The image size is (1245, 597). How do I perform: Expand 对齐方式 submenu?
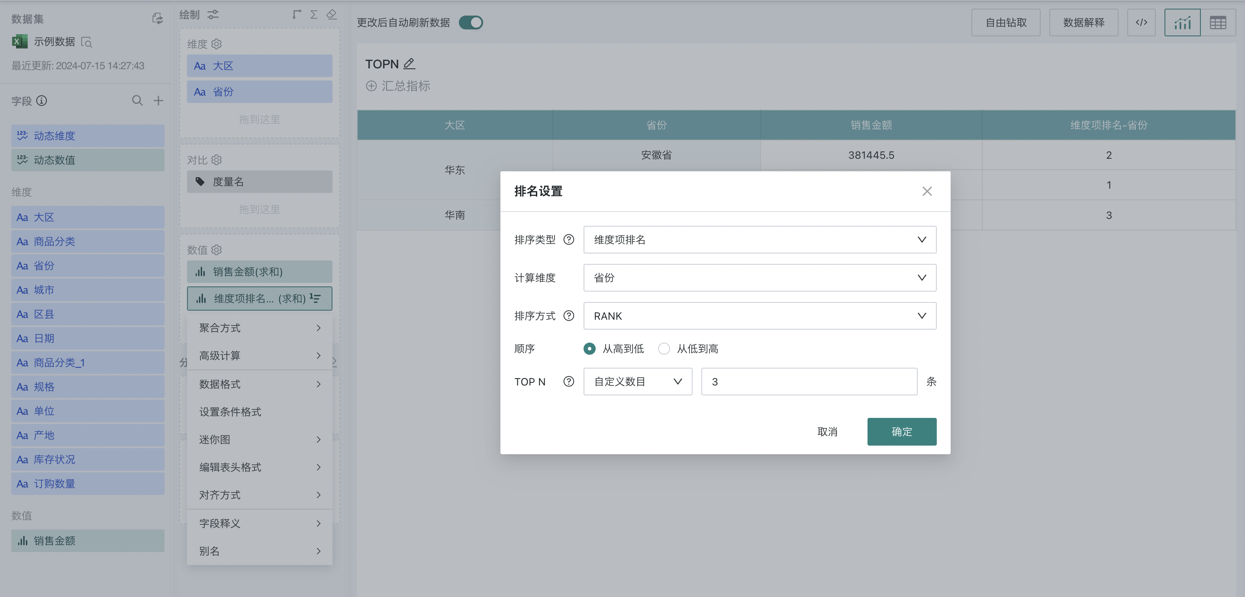(260, 494)
